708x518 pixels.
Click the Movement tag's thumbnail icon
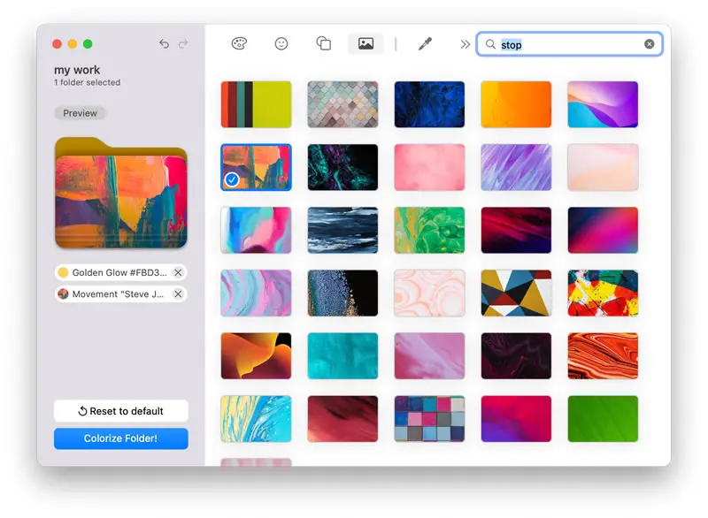[x=63, y=293]
